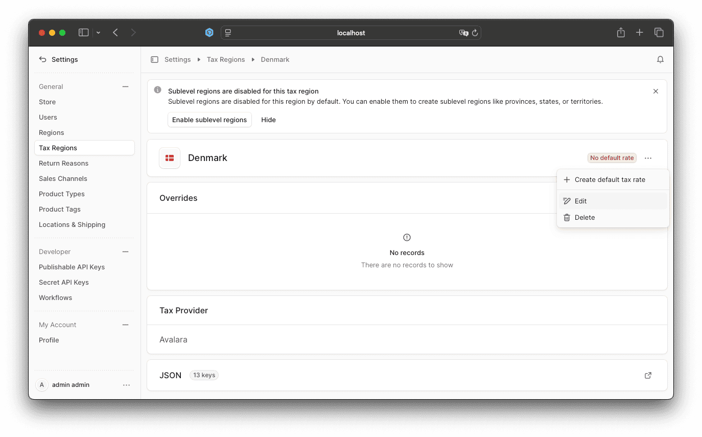Open the browser tab overview icon
This screenshot has height=437, width=702.
point(659,33)
